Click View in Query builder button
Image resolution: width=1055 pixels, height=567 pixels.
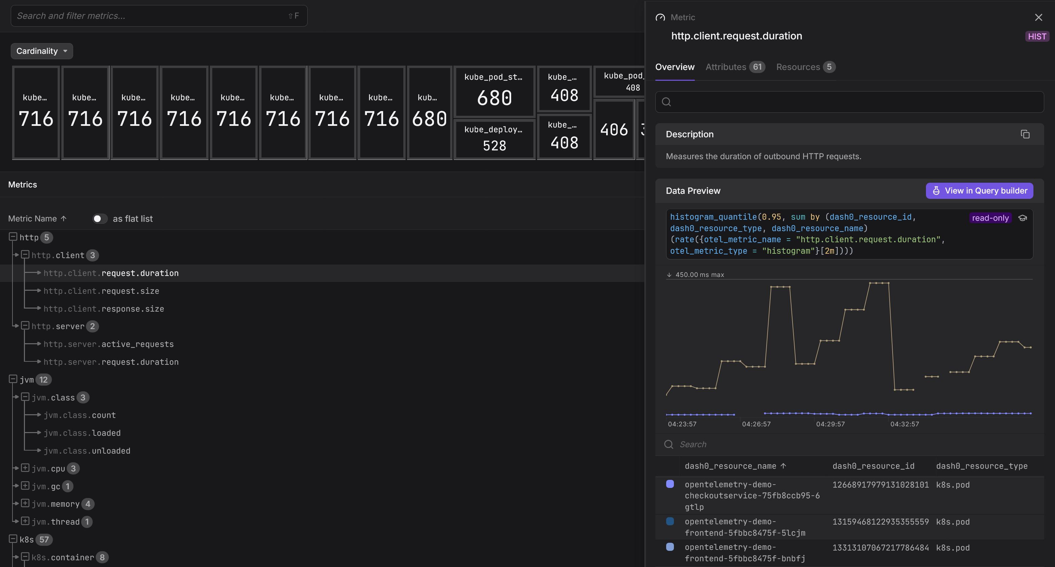tap(979, 191)
